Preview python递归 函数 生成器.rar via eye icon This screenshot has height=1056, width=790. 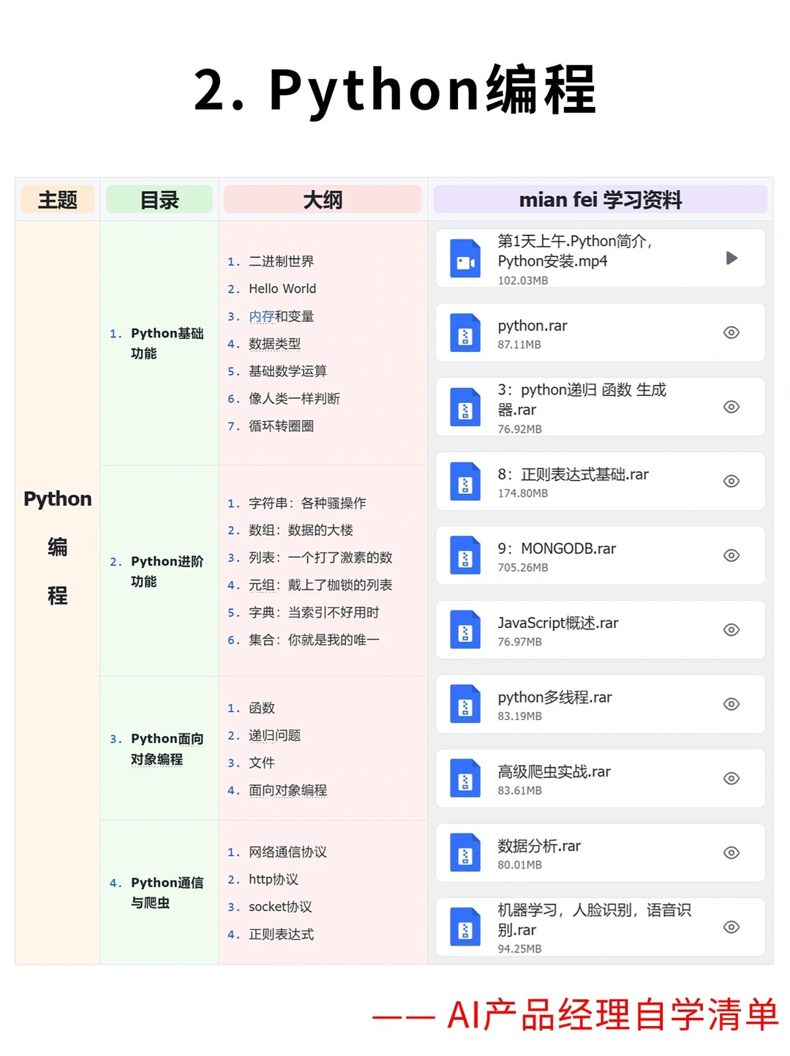coord(731,407)
